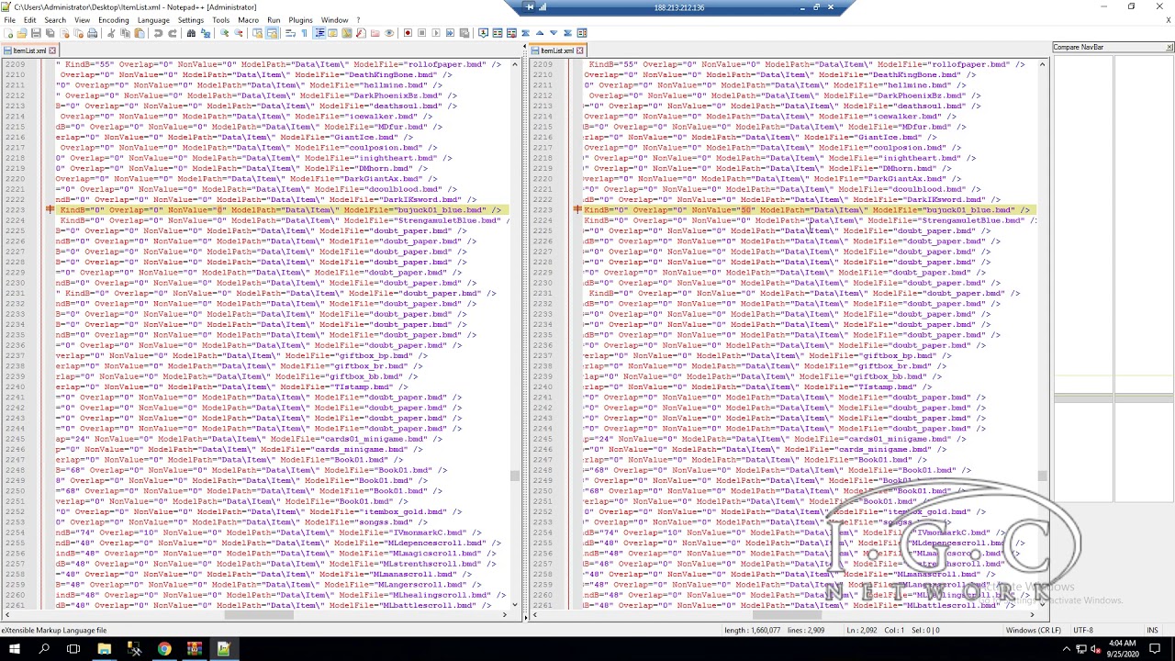Click left pane scroll-down arrow

click(515, 604)
